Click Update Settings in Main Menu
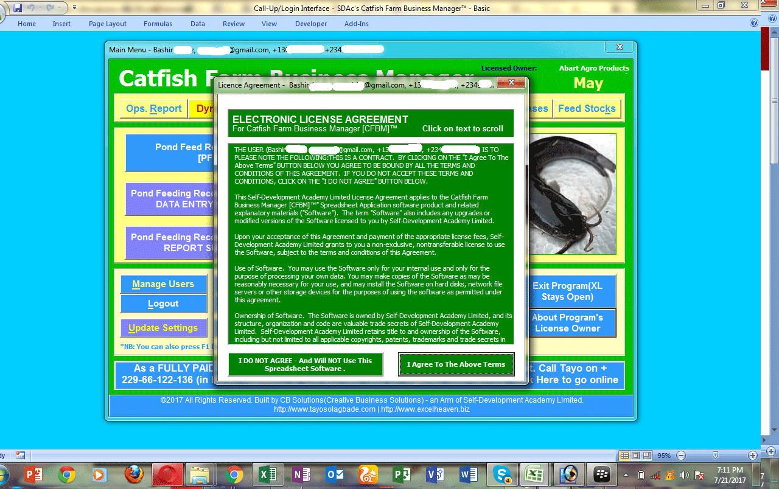Screen dimensions: 779x489 point(163,328)
